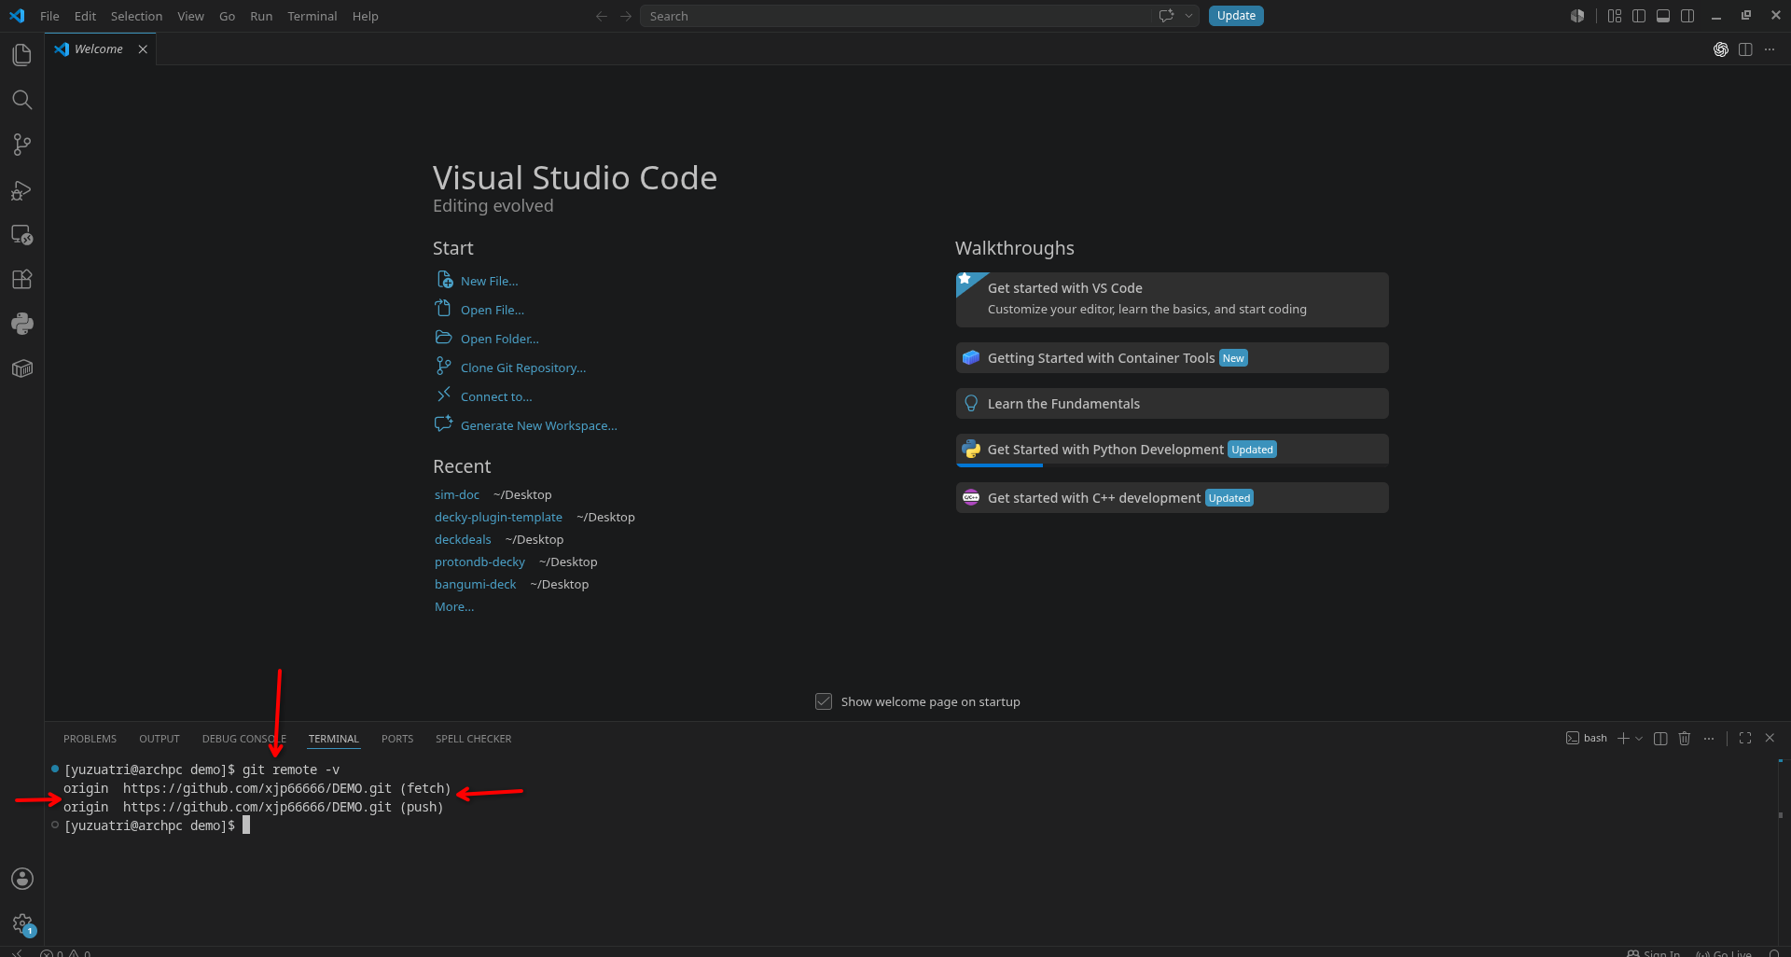Screen dimensions: 1791x957
Task: Toggle the Primary Side Bar visibility
Action: pyautogui.click(x=1639, y=16)
